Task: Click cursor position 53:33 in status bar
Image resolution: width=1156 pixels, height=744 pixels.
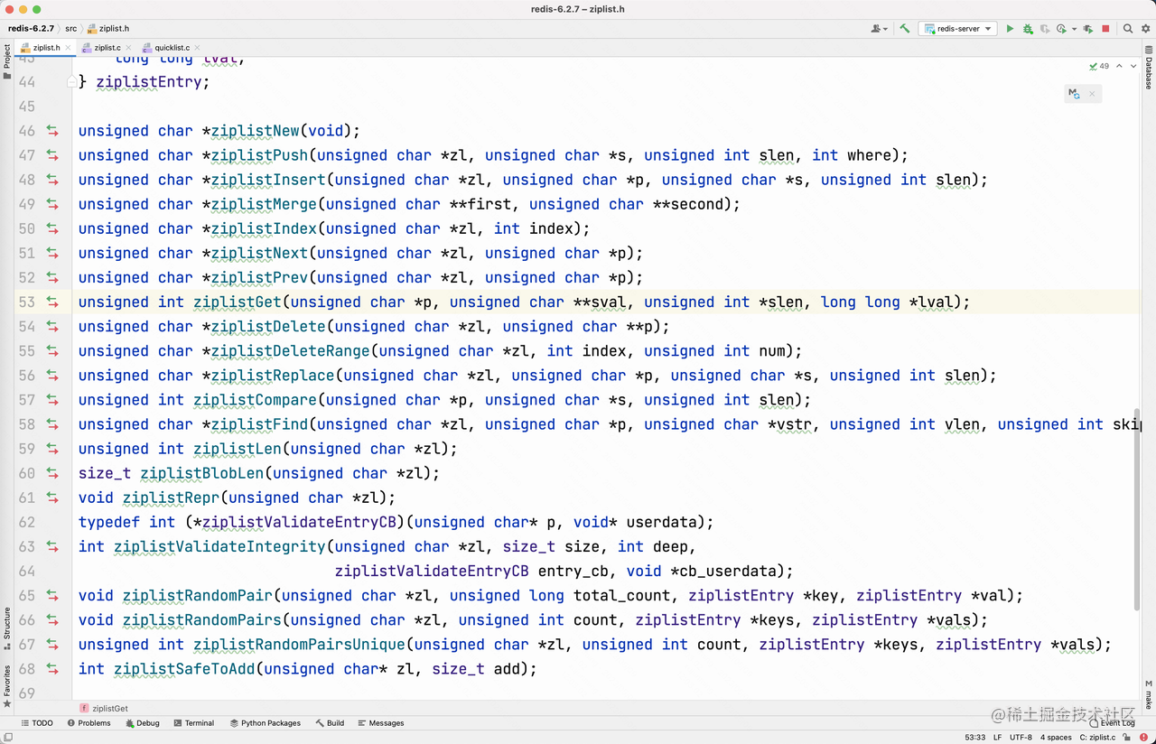Action: coord(975,737)
